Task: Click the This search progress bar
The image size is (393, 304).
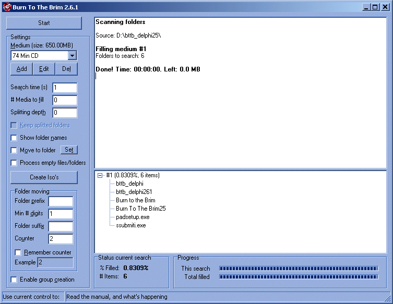Action: point(299,269)
